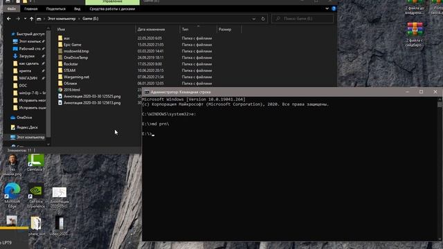Select the Epic Game folder

click(x=72, y=44)
